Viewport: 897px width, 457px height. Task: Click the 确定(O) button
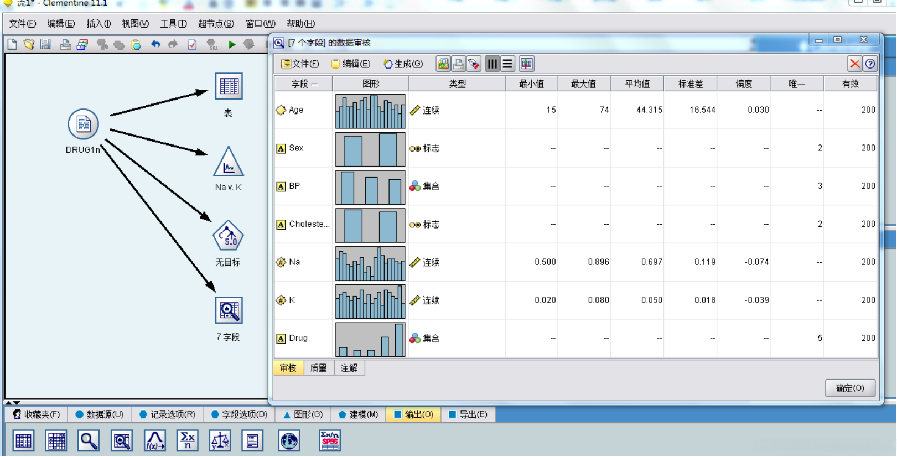[850, 388]
